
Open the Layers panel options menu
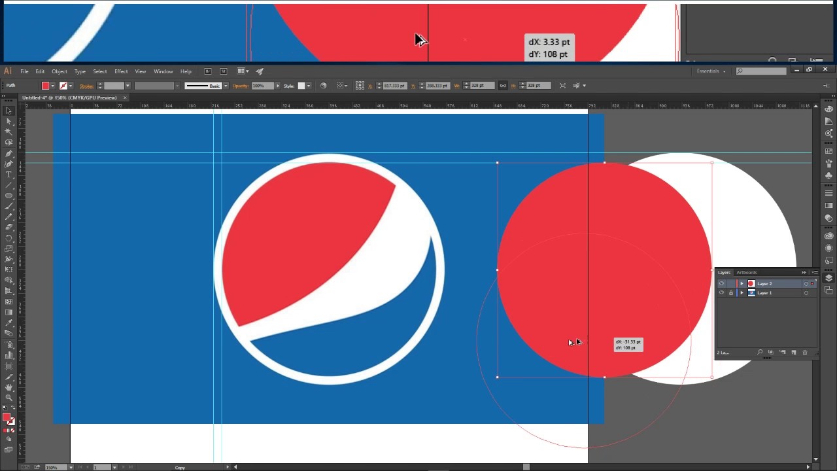814,272
